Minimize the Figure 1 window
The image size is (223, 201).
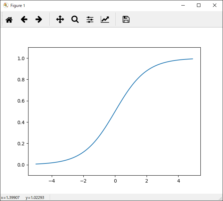point(183,5)
